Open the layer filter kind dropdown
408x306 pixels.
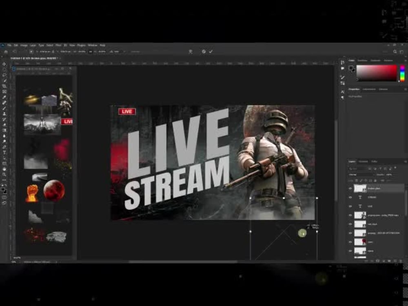pos(357,169)
